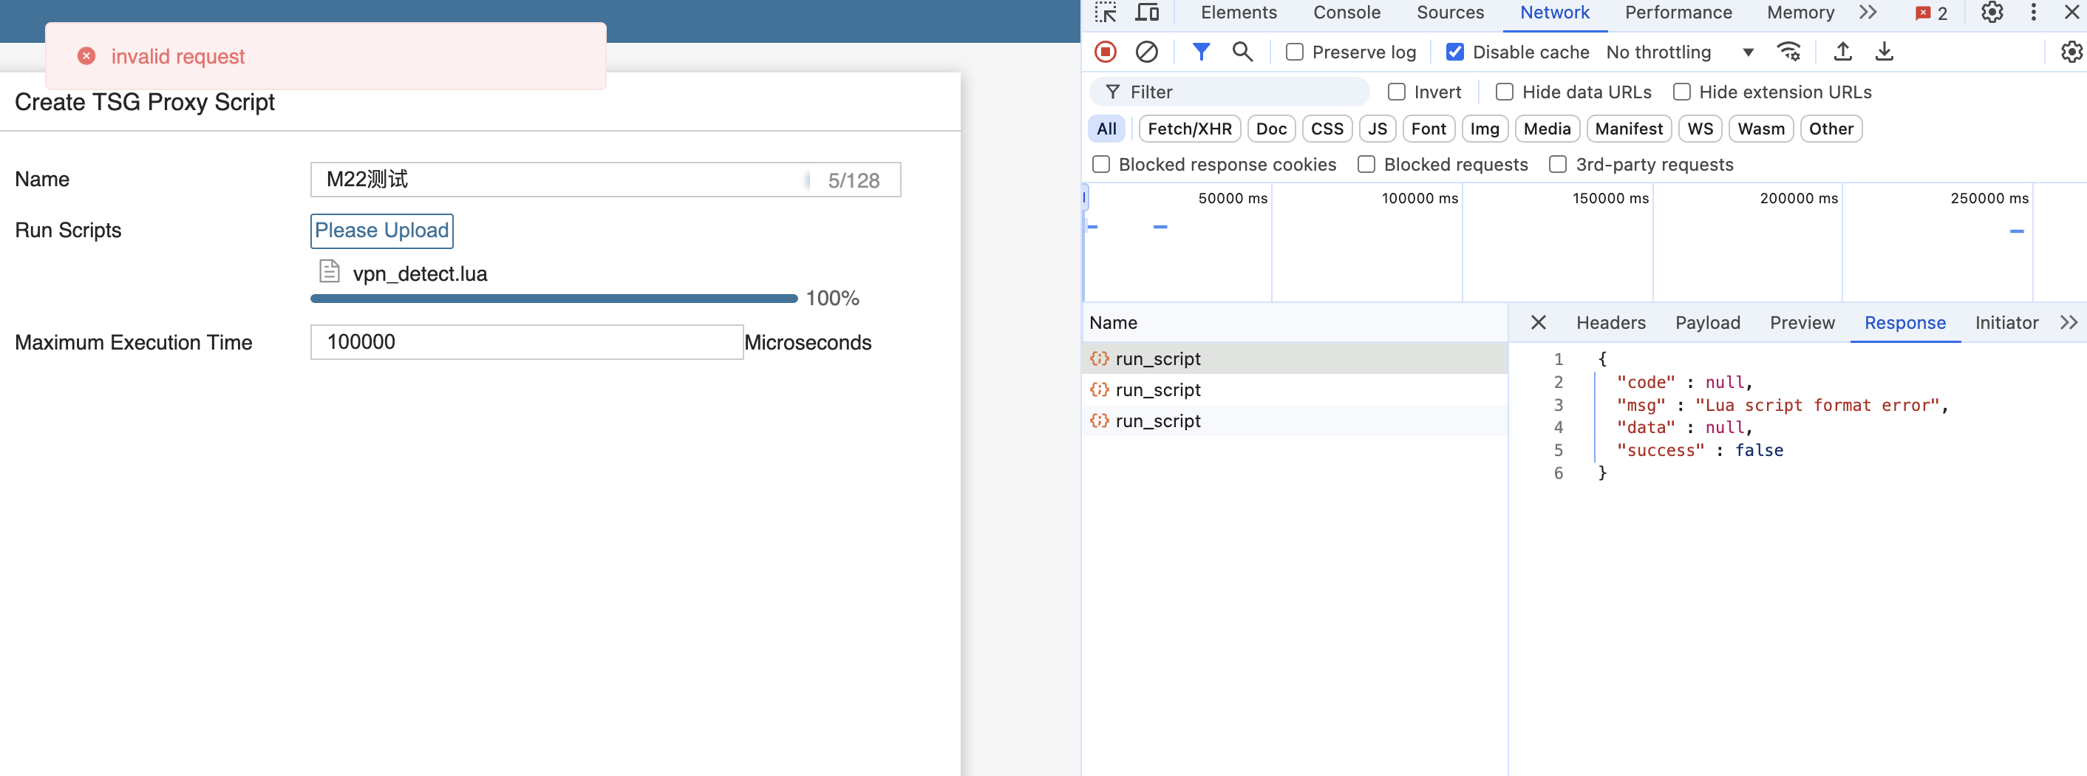Uncheck Disable cache checkbox
Screen dimensions: 2087x776
click(x=1455, y=52)
